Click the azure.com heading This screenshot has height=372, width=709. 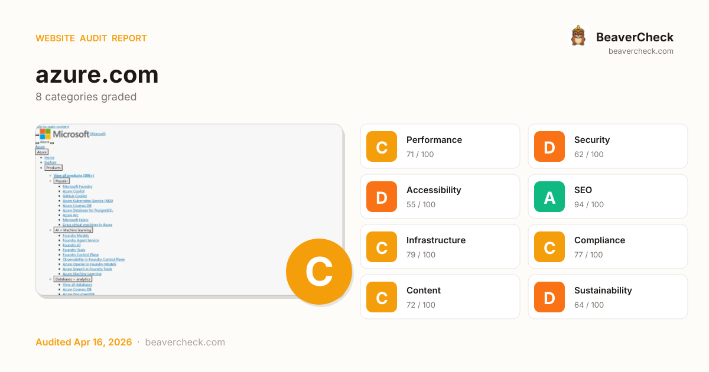pyautogui.click(x=97, y=75)
